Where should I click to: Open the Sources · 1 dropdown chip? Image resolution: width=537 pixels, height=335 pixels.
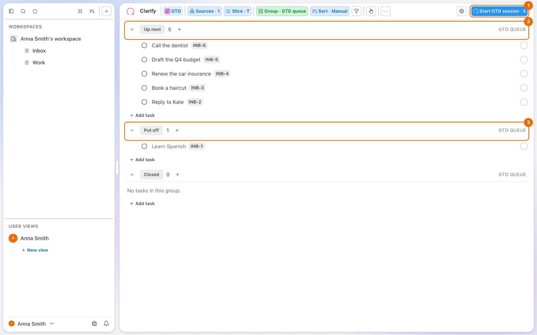pos(204,11)
